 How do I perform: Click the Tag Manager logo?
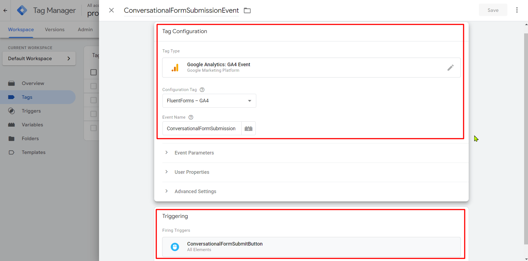(x=22, y=10)
